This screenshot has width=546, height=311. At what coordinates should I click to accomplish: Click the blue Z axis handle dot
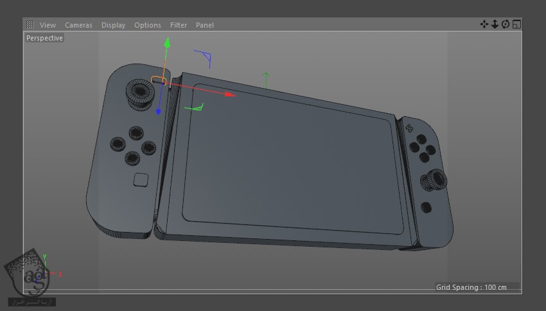coord(159,111)
